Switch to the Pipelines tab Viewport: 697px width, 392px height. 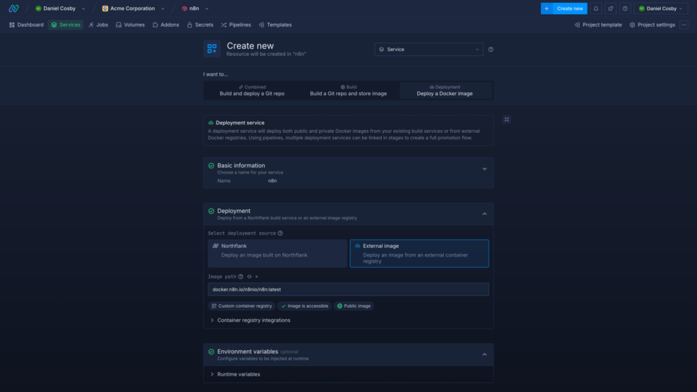point(236,24)
